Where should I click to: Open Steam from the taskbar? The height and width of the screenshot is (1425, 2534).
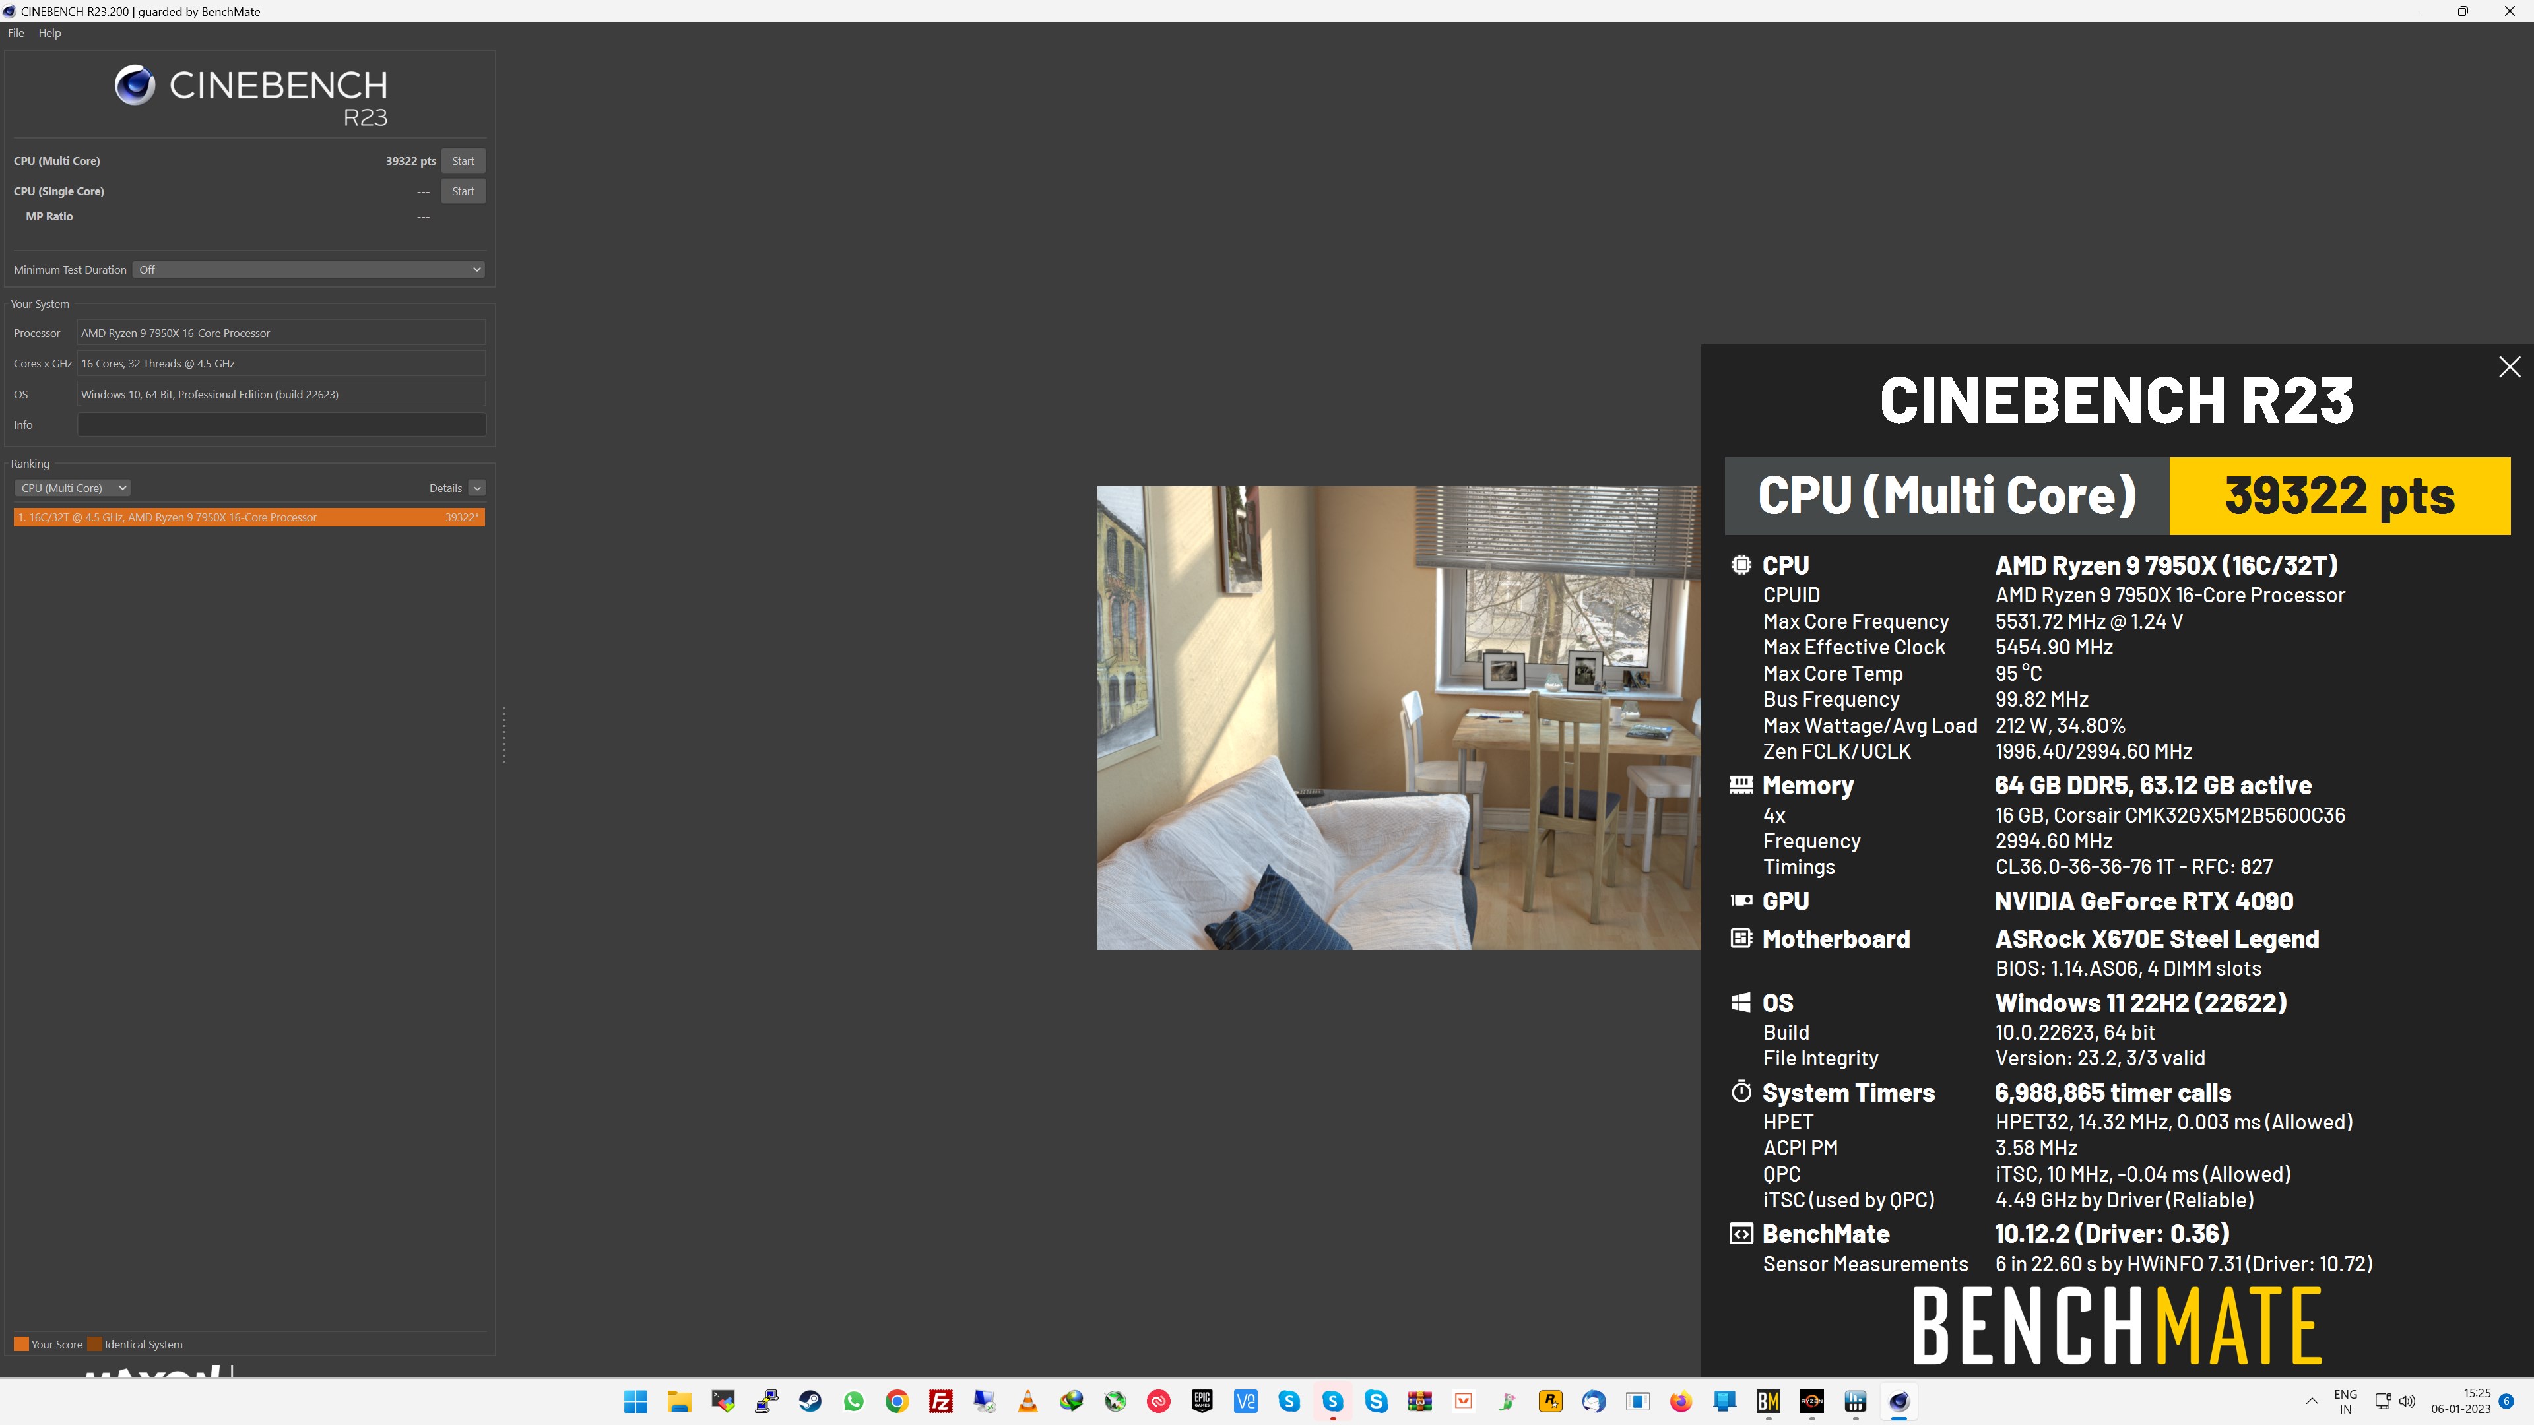click(x=810, y=1401)
